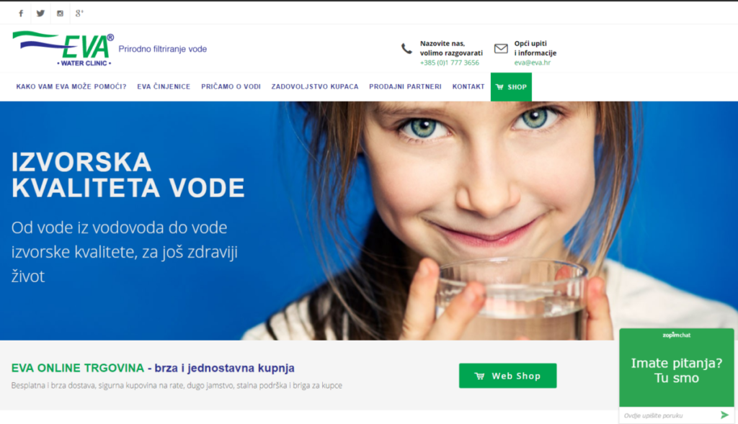The image size is (738, 424).
Task: Open Pričamo o vodi menu item
Action: (x=231, y=86)
